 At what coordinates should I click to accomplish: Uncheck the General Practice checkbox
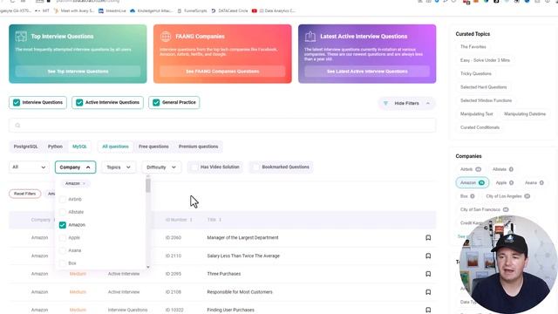pyautogui.click(x=156, y=103)
